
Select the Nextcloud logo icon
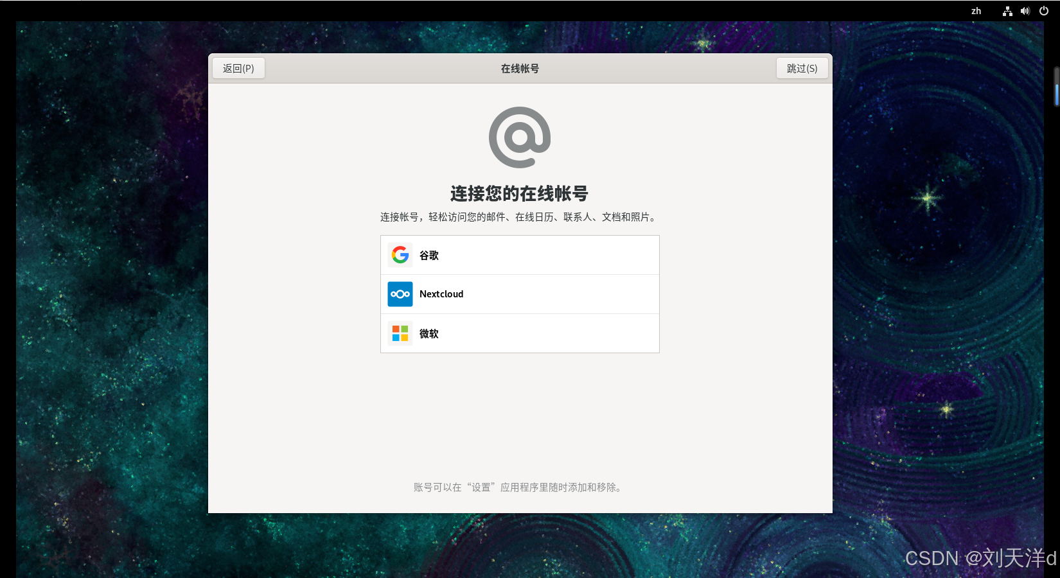point(400,294)
